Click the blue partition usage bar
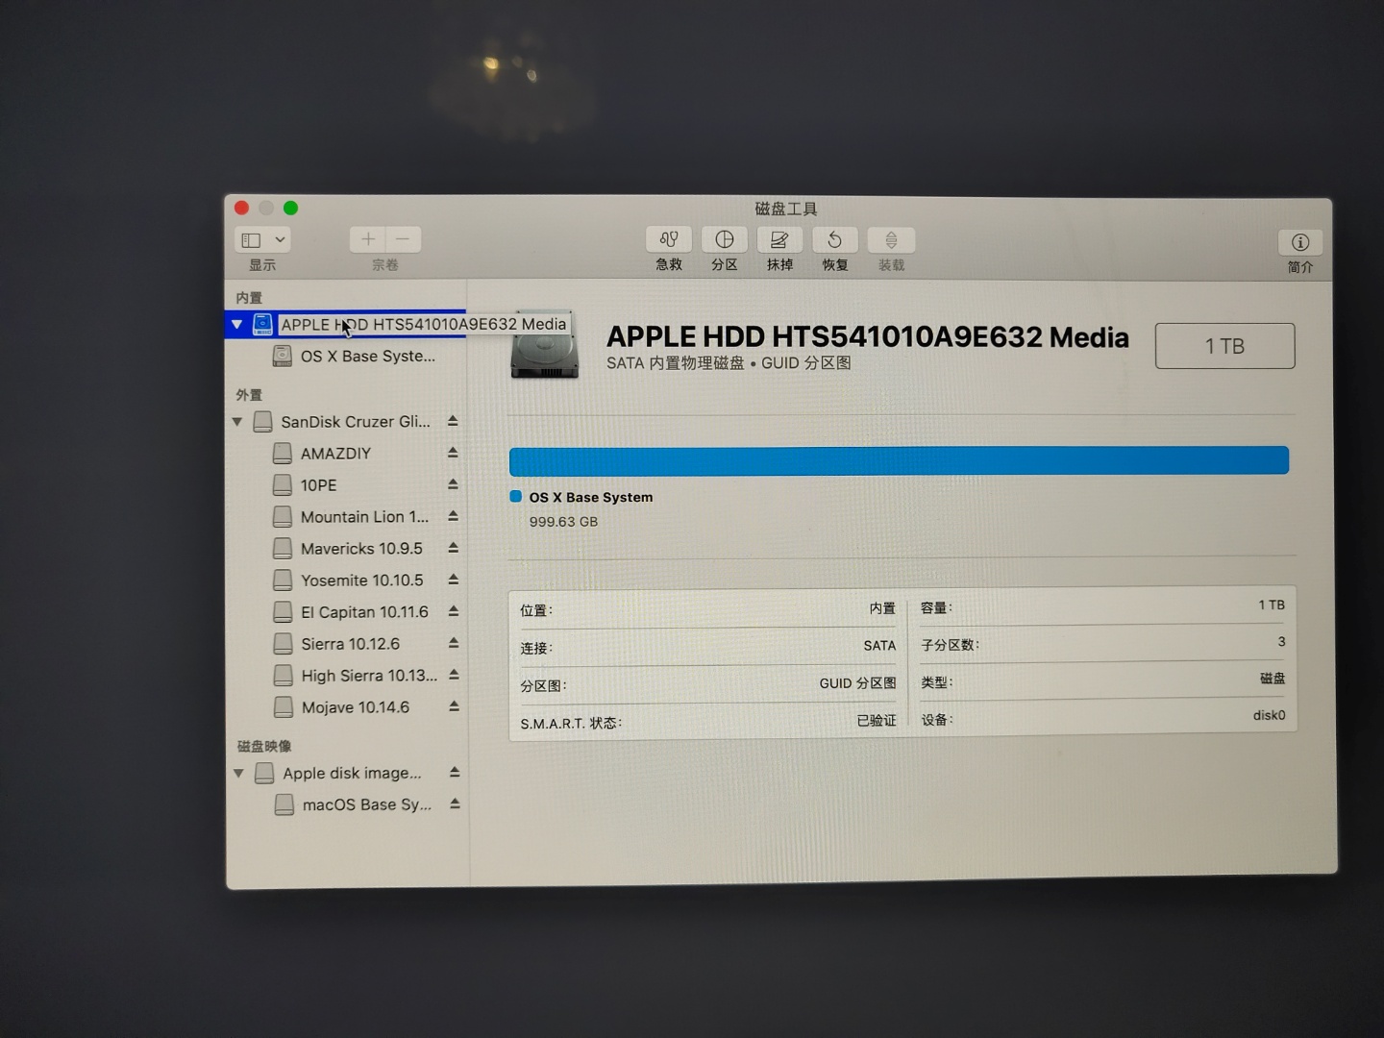Viewport: 1384px width, 1038px height. [899, 460]
